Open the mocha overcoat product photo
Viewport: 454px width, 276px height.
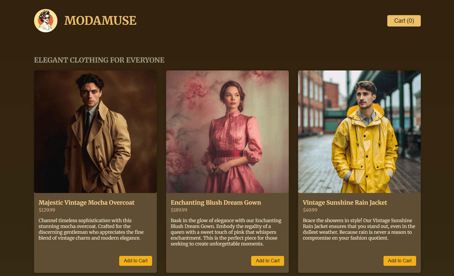tap(95, 132)
